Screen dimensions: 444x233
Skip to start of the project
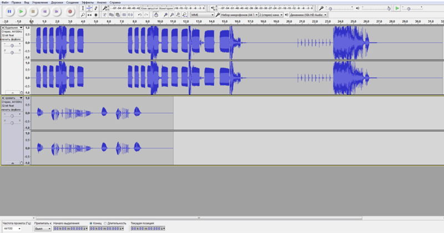pyautogui.click(x=45, y=11)
